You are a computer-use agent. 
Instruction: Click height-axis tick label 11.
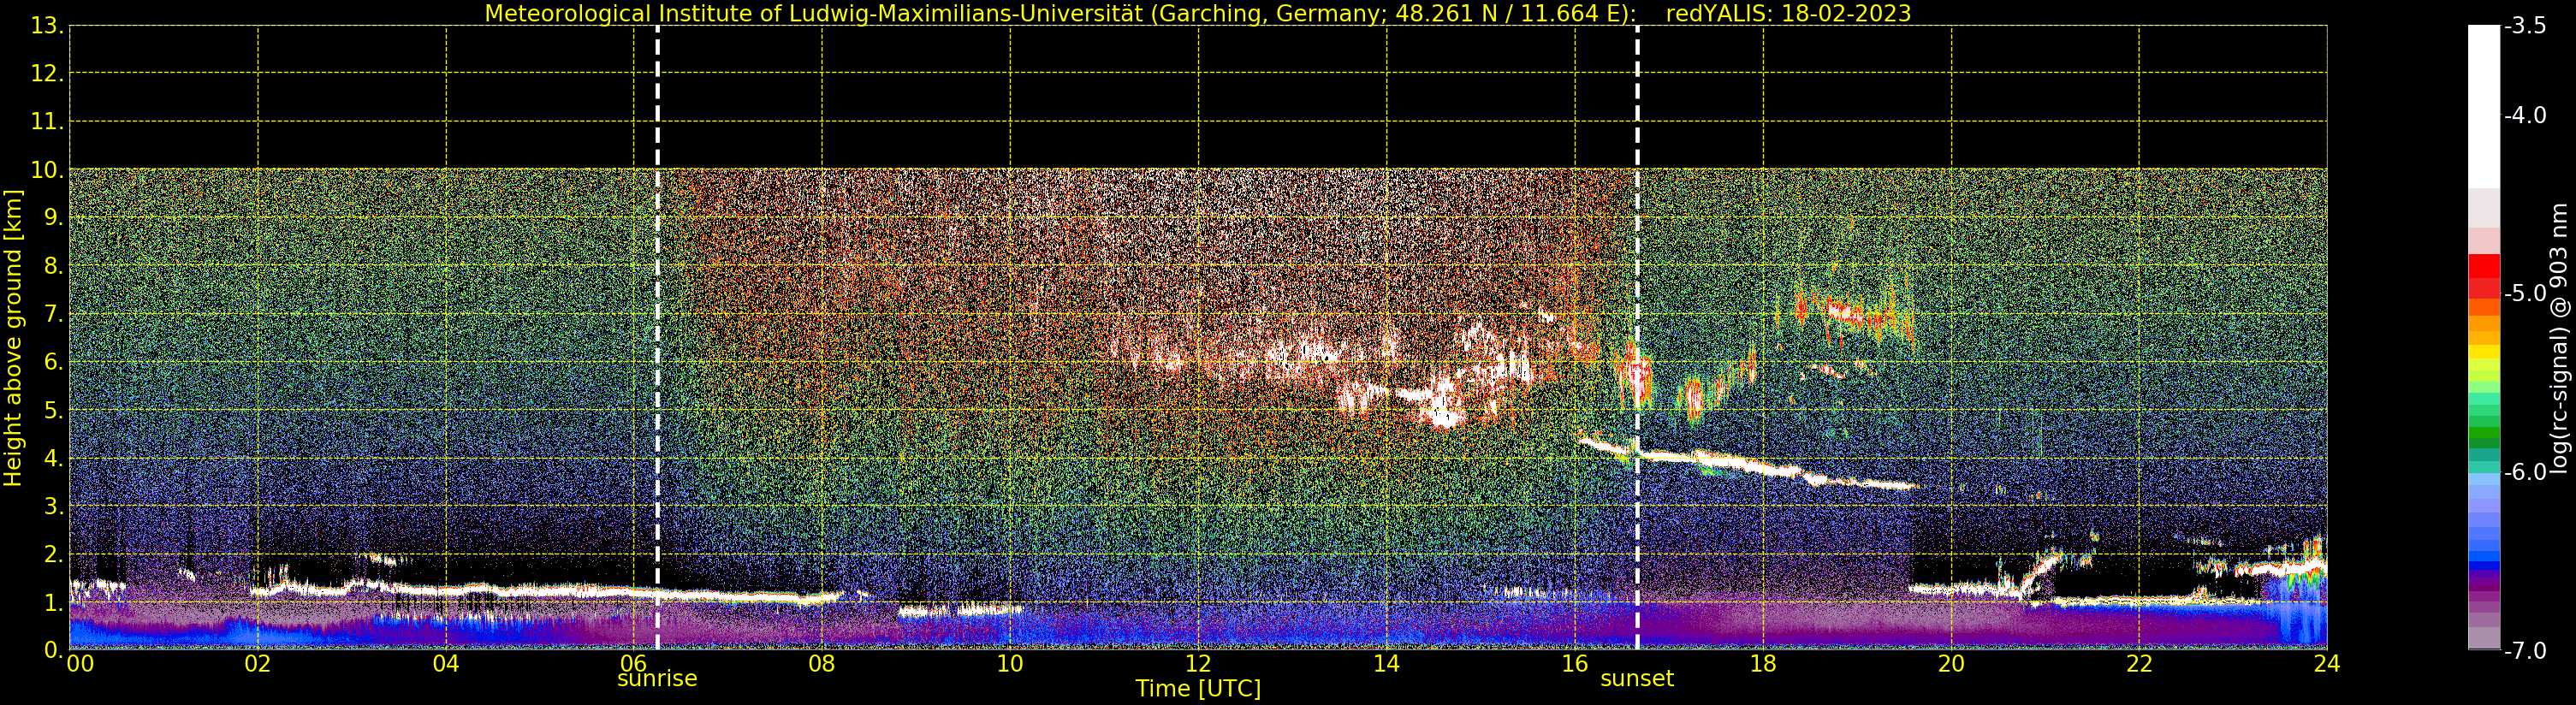[45, 122]
